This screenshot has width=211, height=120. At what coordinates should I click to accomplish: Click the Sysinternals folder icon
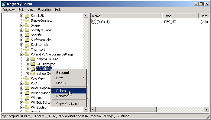pyautogui.click(x=27, y=45)
